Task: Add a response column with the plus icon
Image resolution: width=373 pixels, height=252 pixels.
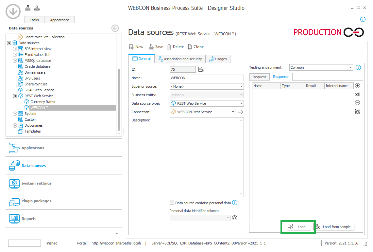Action: click(x=357, y=86)
